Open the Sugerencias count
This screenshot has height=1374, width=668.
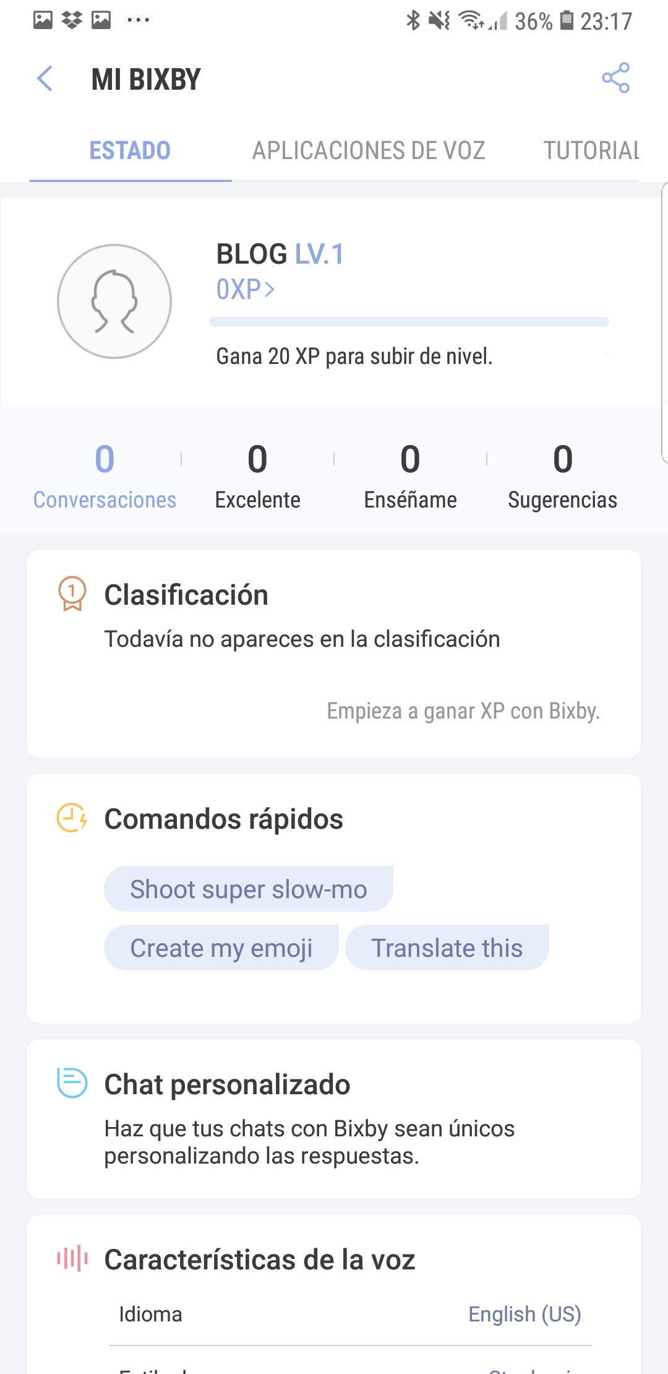[x=562, y=474]
